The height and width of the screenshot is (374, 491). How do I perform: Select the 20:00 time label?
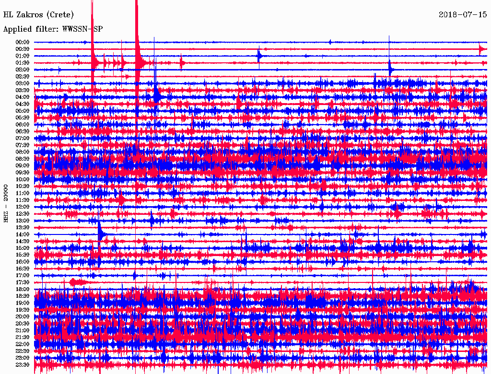(x=23, y=316)
